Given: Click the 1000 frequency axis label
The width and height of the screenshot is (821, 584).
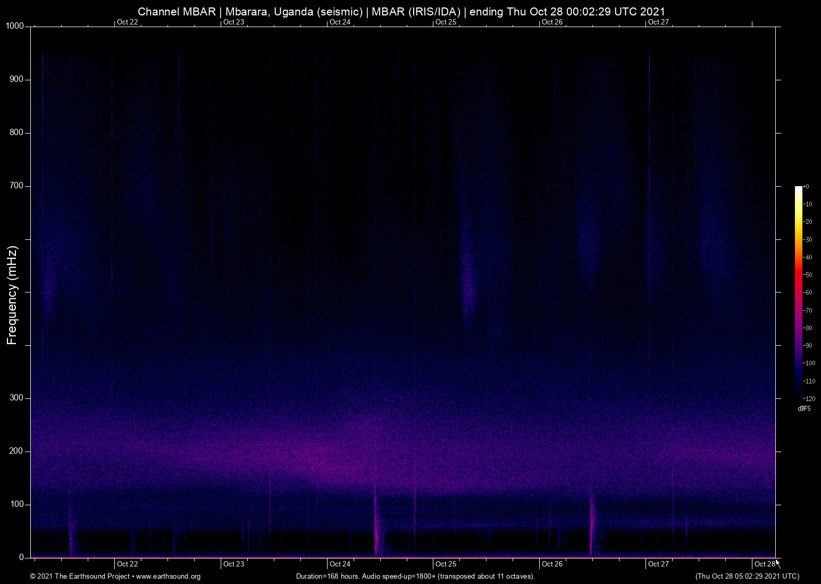Looking at the screenshot, I should [x=15, y=26].
